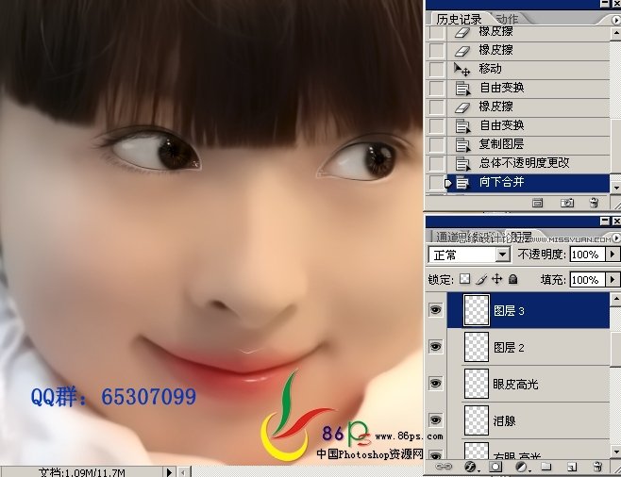The width and height of the screenshot is (621, 477).
Task: Click History panel scroll up arrow
Action: pos(616,34)
